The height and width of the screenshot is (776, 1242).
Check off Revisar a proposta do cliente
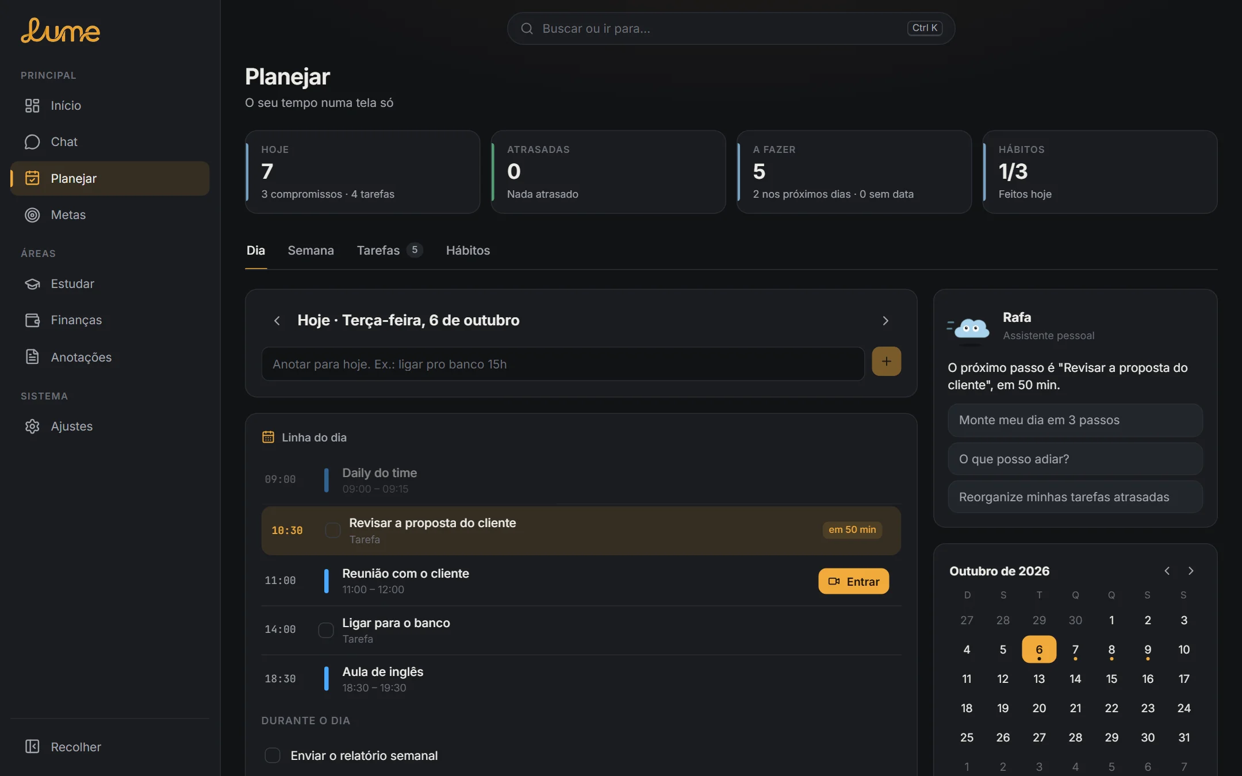coord(332,530)
